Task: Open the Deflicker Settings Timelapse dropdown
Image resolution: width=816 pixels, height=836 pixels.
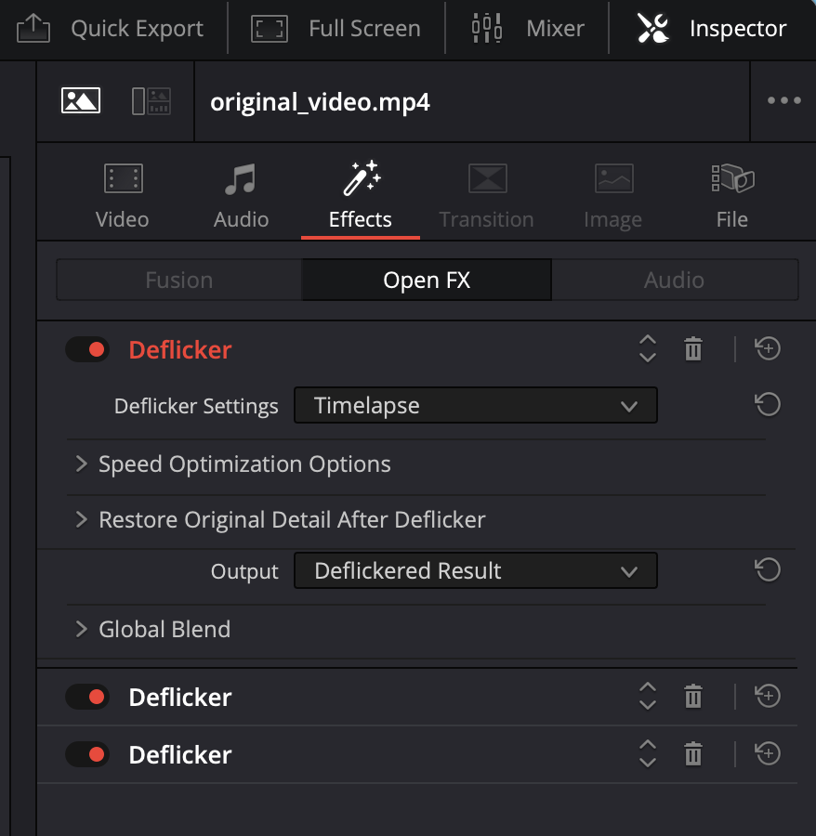Action: (475, 406)
